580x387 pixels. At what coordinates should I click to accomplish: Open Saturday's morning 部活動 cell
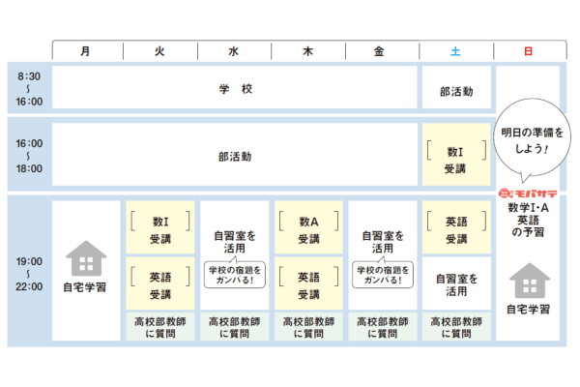coord(455,91)
